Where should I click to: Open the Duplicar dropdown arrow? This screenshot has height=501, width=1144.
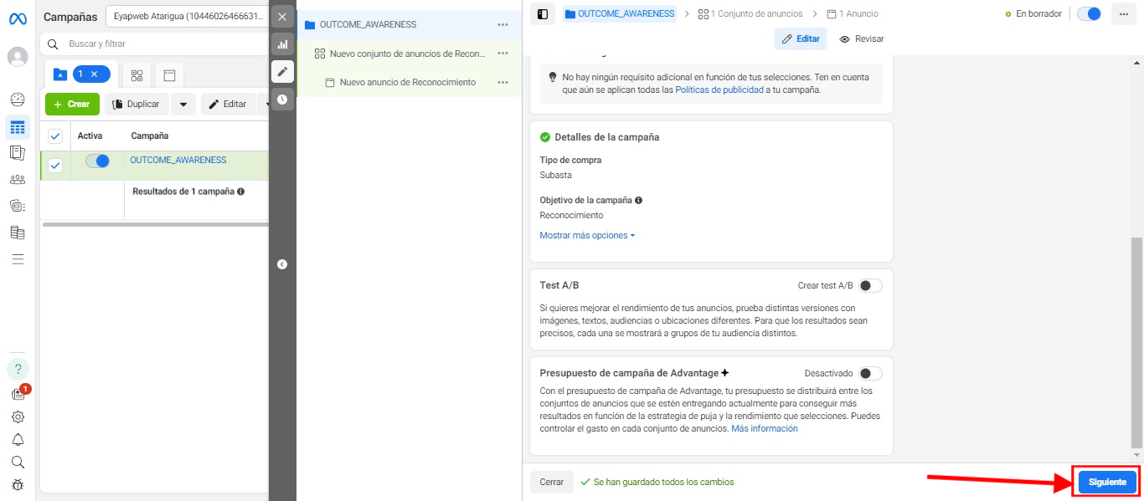[183, 105]
